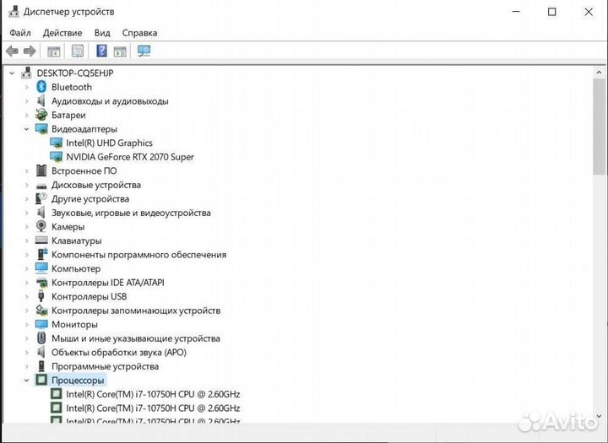Select the Батареи label
The image size is (608, 443).
pos(68,115)
